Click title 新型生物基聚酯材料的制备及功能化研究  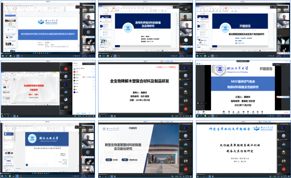click(x=123, y=146)
